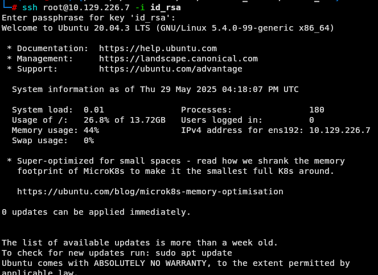Click the System load value 0.01

tap(94, 110)
